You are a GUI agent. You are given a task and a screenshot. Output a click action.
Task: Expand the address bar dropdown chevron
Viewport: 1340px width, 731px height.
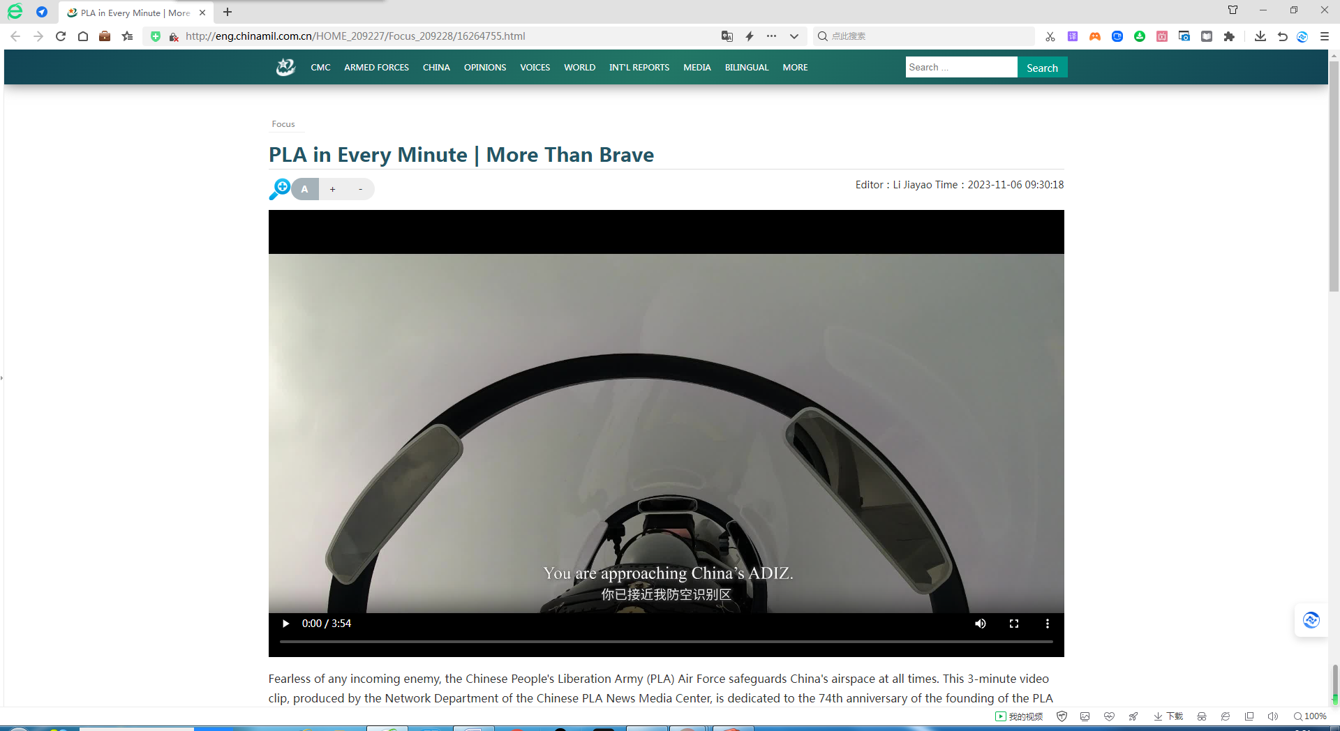point(794,36)
